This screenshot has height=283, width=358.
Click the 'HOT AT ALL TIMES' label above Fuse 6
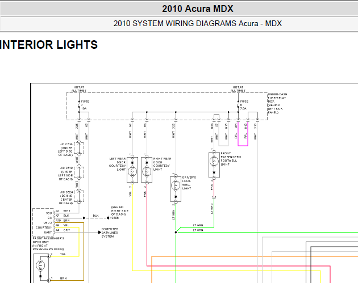(238, 89)
